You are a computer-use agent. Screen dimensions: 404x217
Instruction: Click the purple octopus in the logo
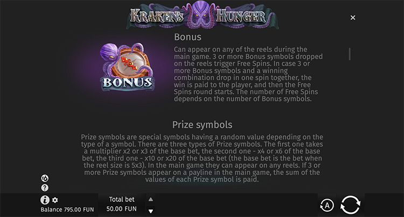pyautogui.click(x=202, y=12)
